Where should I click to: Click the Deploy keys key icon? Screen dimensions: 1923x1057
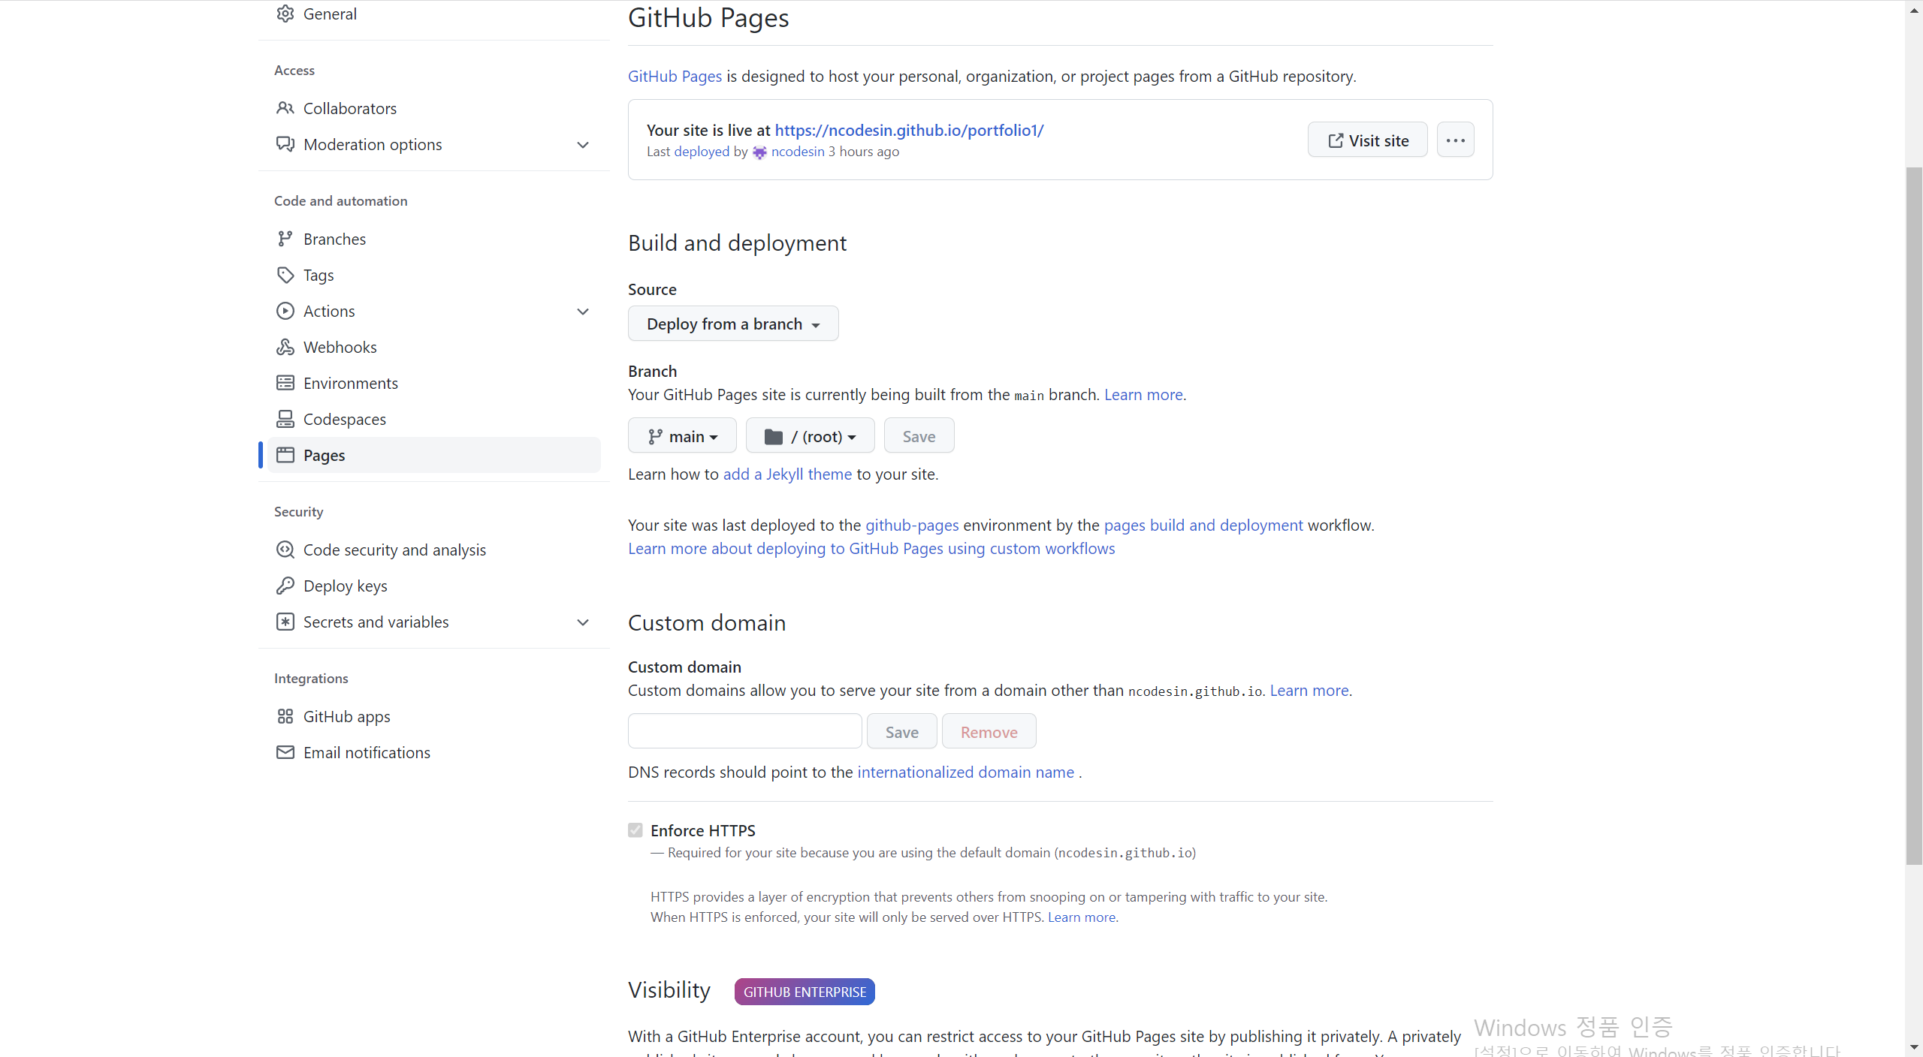pos(285,586)
